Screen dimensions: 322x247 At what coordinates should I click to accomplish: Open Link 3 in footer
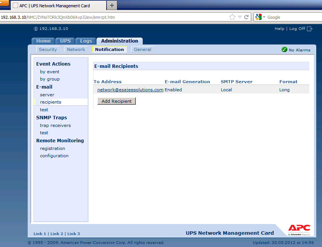tap(73, 234)
